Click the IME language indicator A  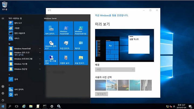click(x=174, y=106)
